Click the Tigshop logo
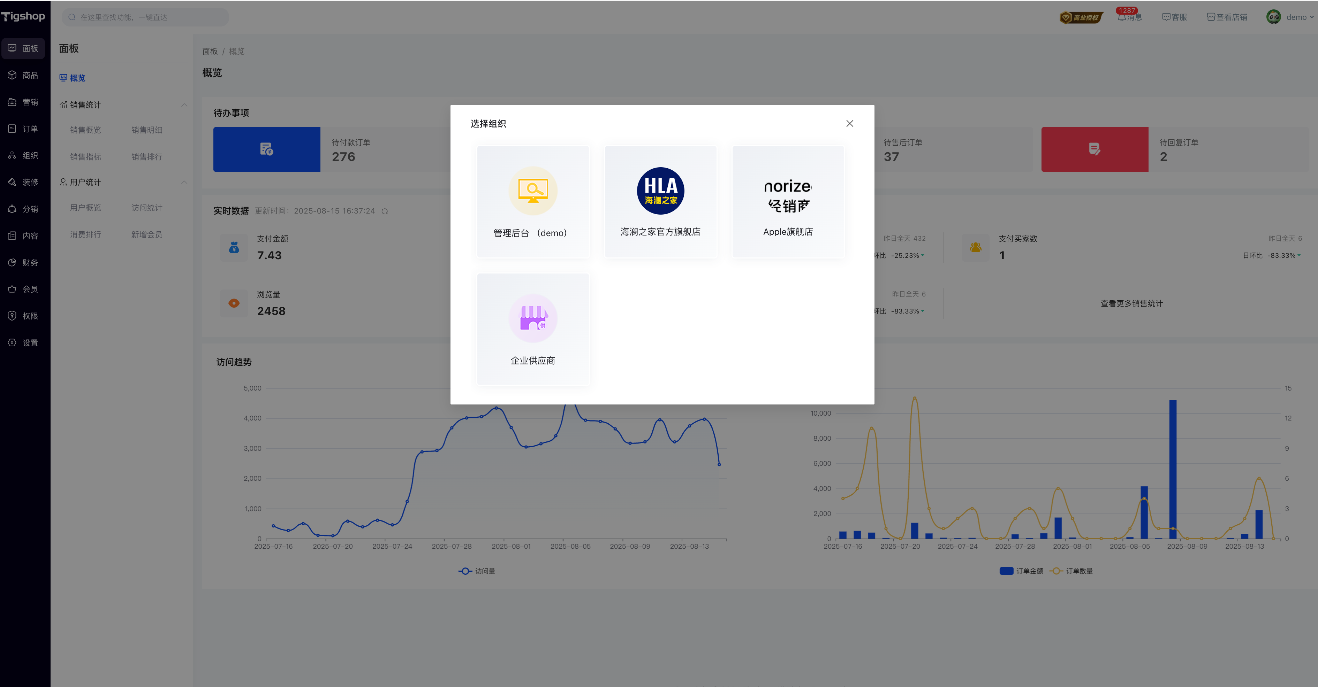The width and height of the screenshot is (1318, 687). point(23,16)
